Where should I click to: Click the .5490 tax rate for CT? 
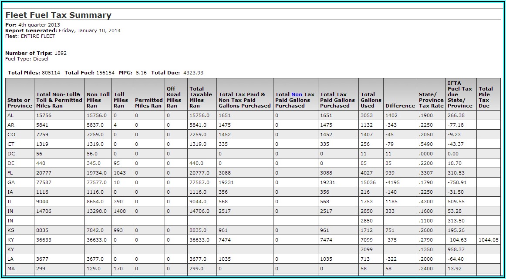[x=425, y=144]
